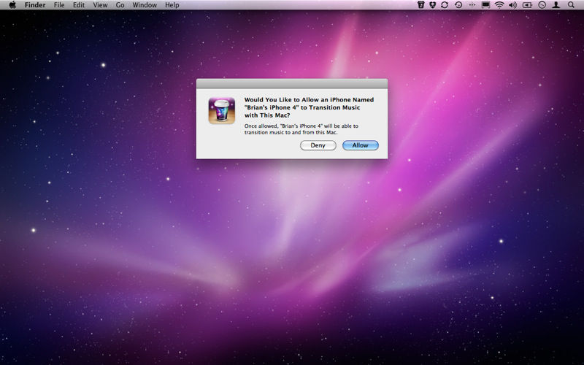Click the three-dots menu bar icon

472,5
